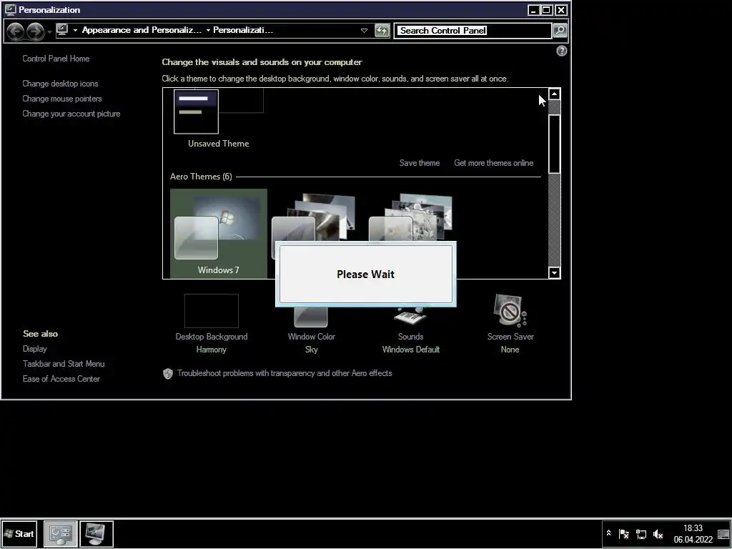Minimize the Personalization window
This screenshot has height=549, width=732.
(533, 10)
